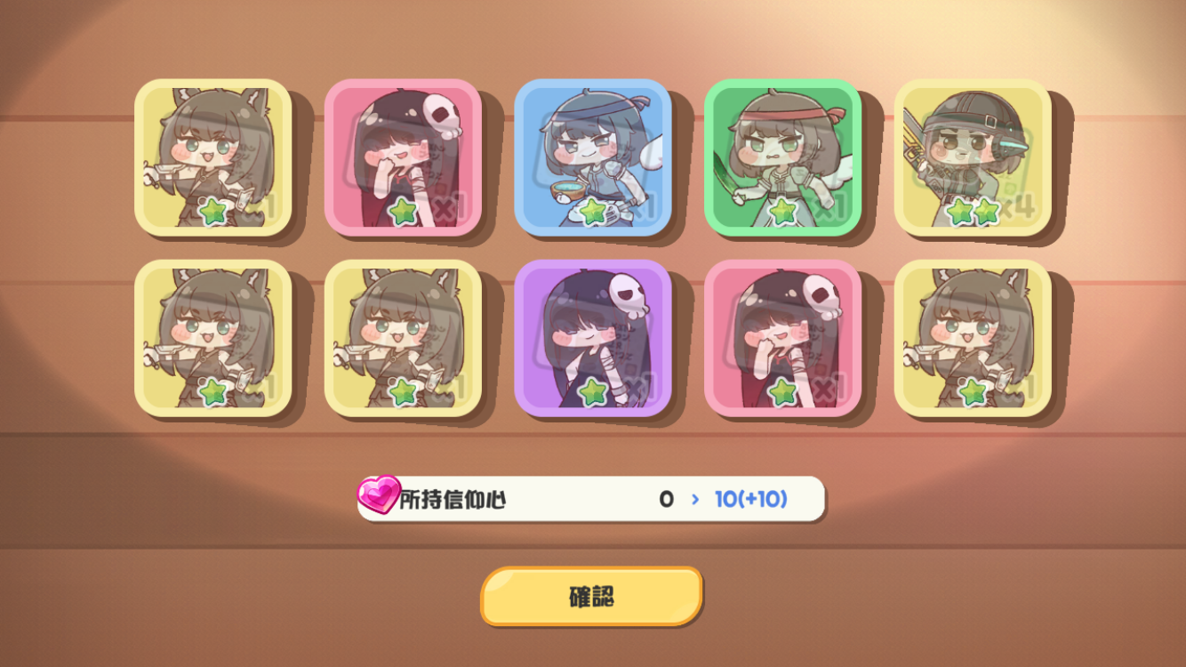Image resolution: width=1186 pixels, height=667 pixels.
Task: Confirm results with the 確認 button
Action: [591, 596]
